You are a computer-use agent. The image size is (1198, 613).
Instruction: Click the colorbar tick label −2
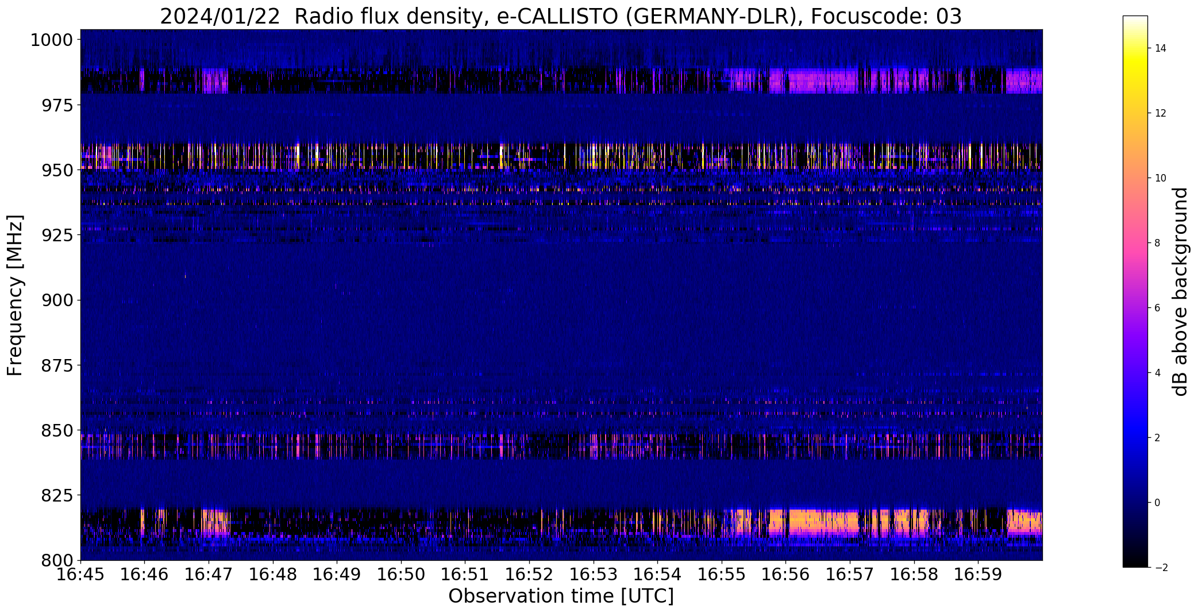(x=1160, y=568)
